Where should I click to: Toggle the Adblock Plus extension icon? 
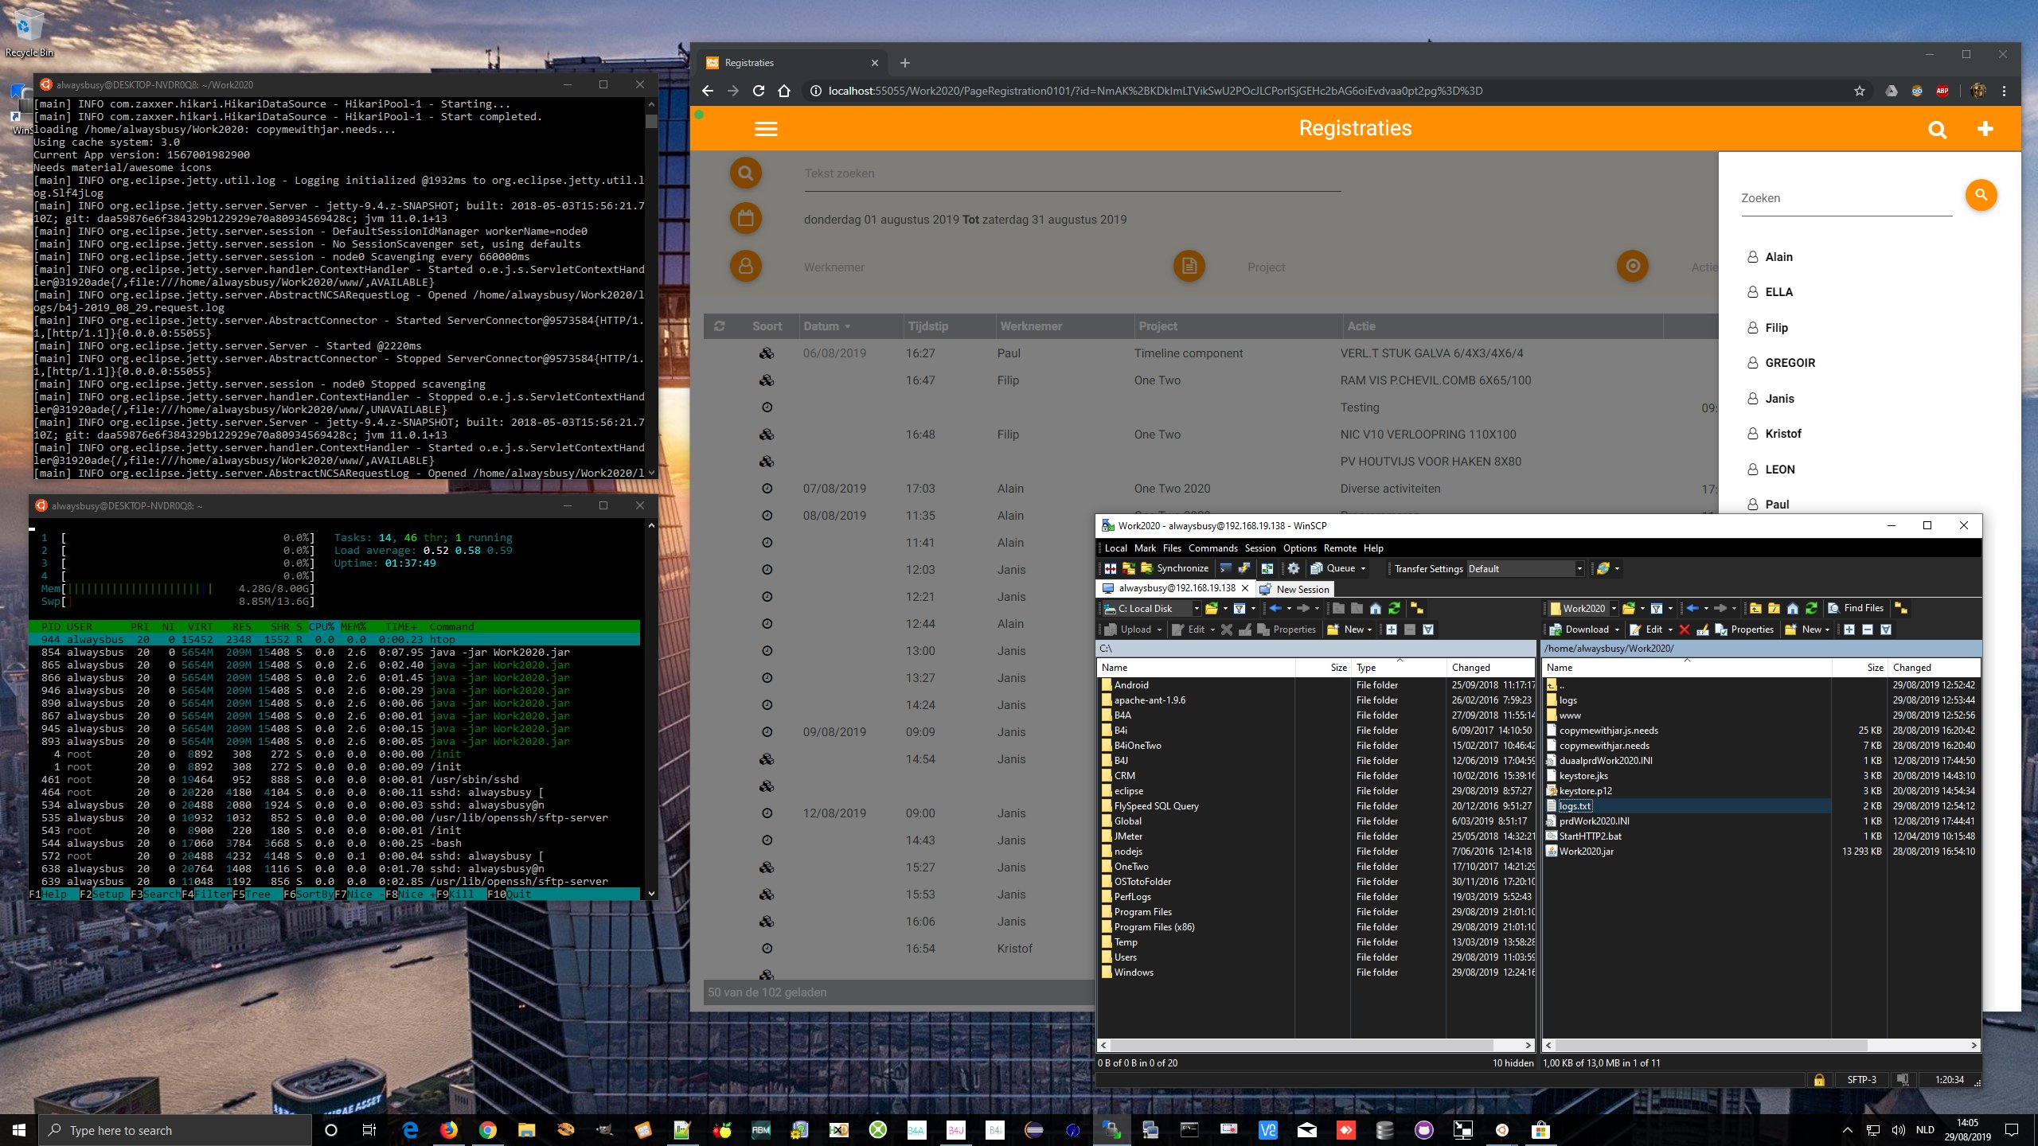(x=1942, y=91)
